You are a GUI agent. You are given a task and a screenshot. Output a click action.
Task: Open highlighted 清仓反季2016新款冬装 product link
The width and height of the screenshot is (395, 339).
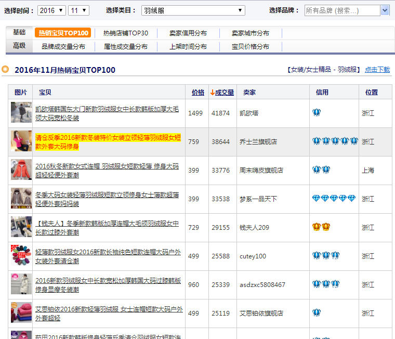tap(108, 141)
